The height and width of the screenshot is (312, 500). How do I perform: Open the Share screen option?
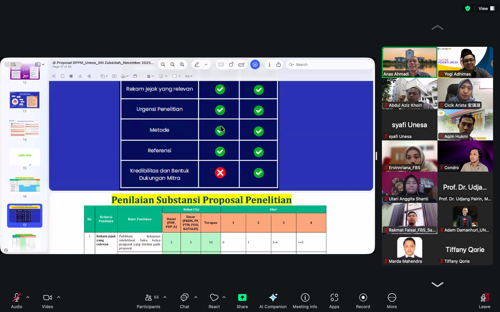(242, 301)
